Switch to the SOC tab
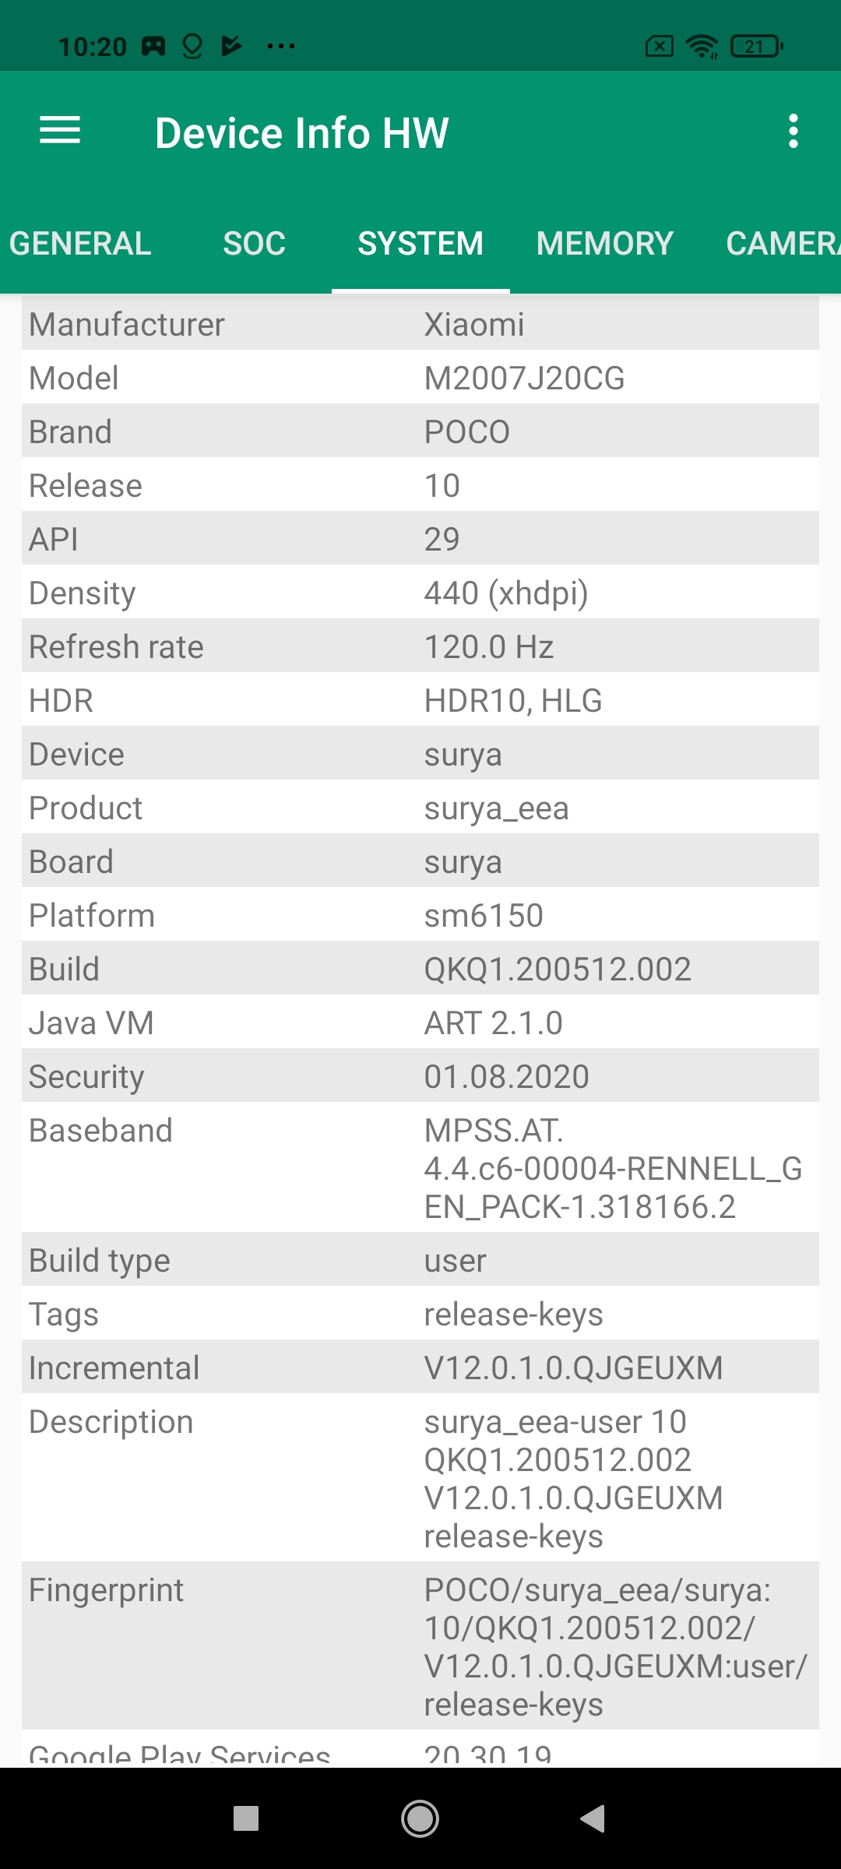This screenshot has width=841, height=1869. 254,244
